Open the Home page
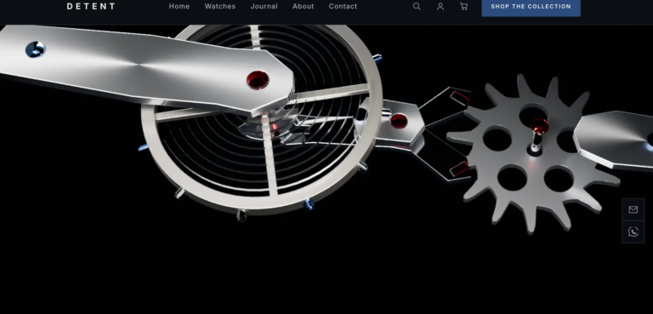Viewport: 653px width, 314px height. click(x=179, y=6)
